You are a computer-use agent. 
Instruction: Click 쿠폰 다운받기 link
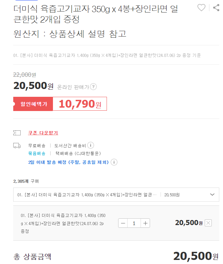pyautogui.click(x=43, y=133)
